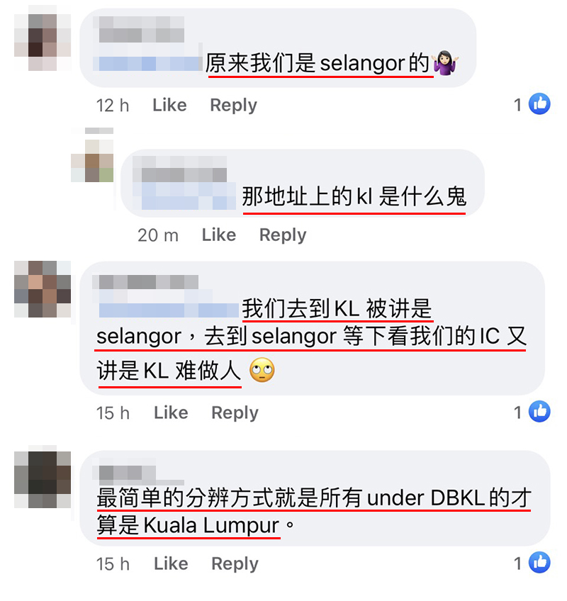This screenshot has width=567, height=601.
Task: Like the 12 h comment about selangor
Action: pyautogui.click(x=169, y=105)
